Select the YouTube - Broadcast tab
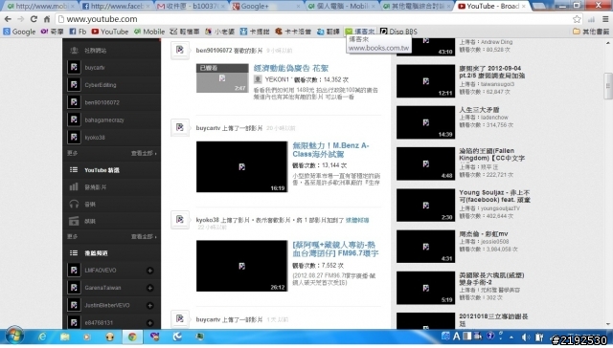 click(491, 7)
